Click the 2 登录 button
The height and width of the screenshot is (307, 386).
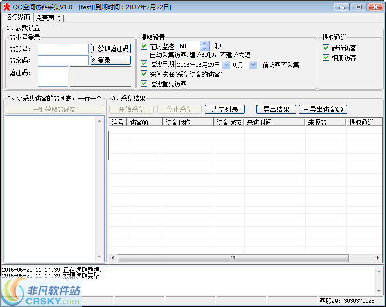[111, 60]
